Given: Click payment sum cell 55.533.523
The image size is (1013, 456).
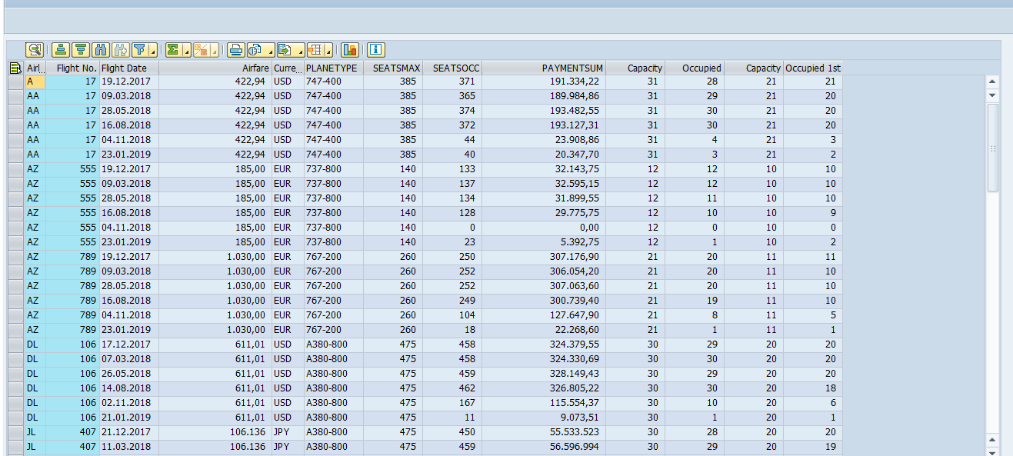Looking at the screenshot, I should tap(544, 432).
